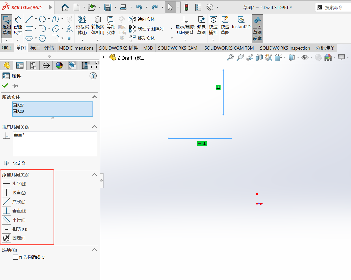Screen dimensions: 351x280
Task: Click the pushpin icon in the properties panel
Action: [15, 86]
